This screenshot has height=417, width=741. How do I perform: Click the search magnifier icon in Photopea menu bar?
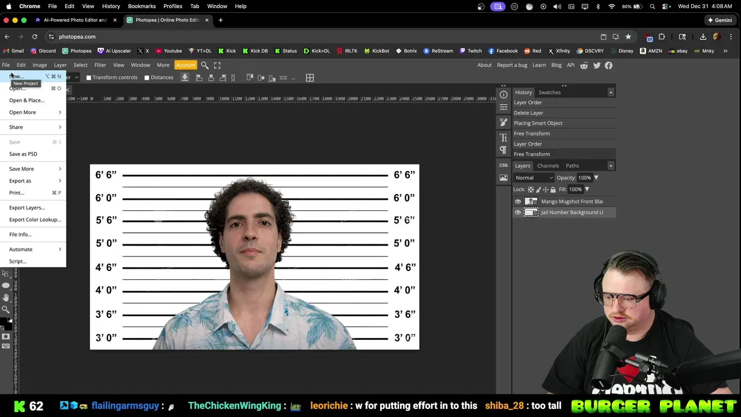tap(204, 65)
